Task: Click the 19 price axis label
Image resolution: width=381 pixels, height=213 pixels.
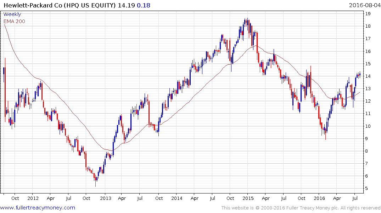Action: coord(368,13)
